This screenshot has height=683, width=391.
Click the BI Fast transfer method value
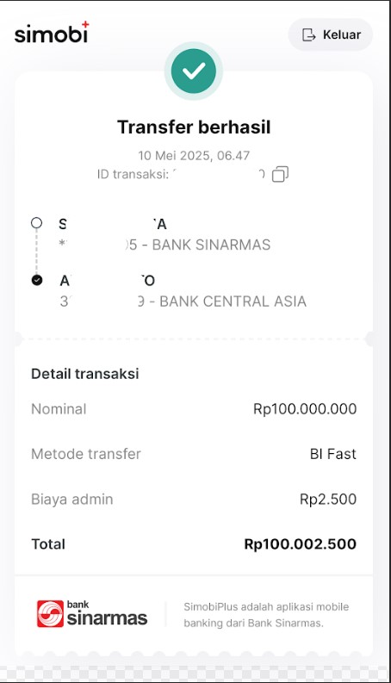pos(333,454)
